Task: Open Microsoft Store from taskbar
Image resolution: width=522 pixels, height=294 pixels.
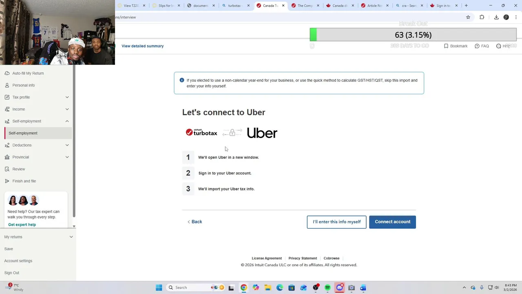Action: point(292,287)
